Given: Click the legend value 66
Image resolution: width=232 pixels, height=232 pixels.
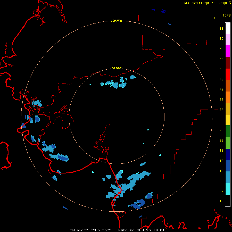Looking at the screenshot, I should click(221, 28).
